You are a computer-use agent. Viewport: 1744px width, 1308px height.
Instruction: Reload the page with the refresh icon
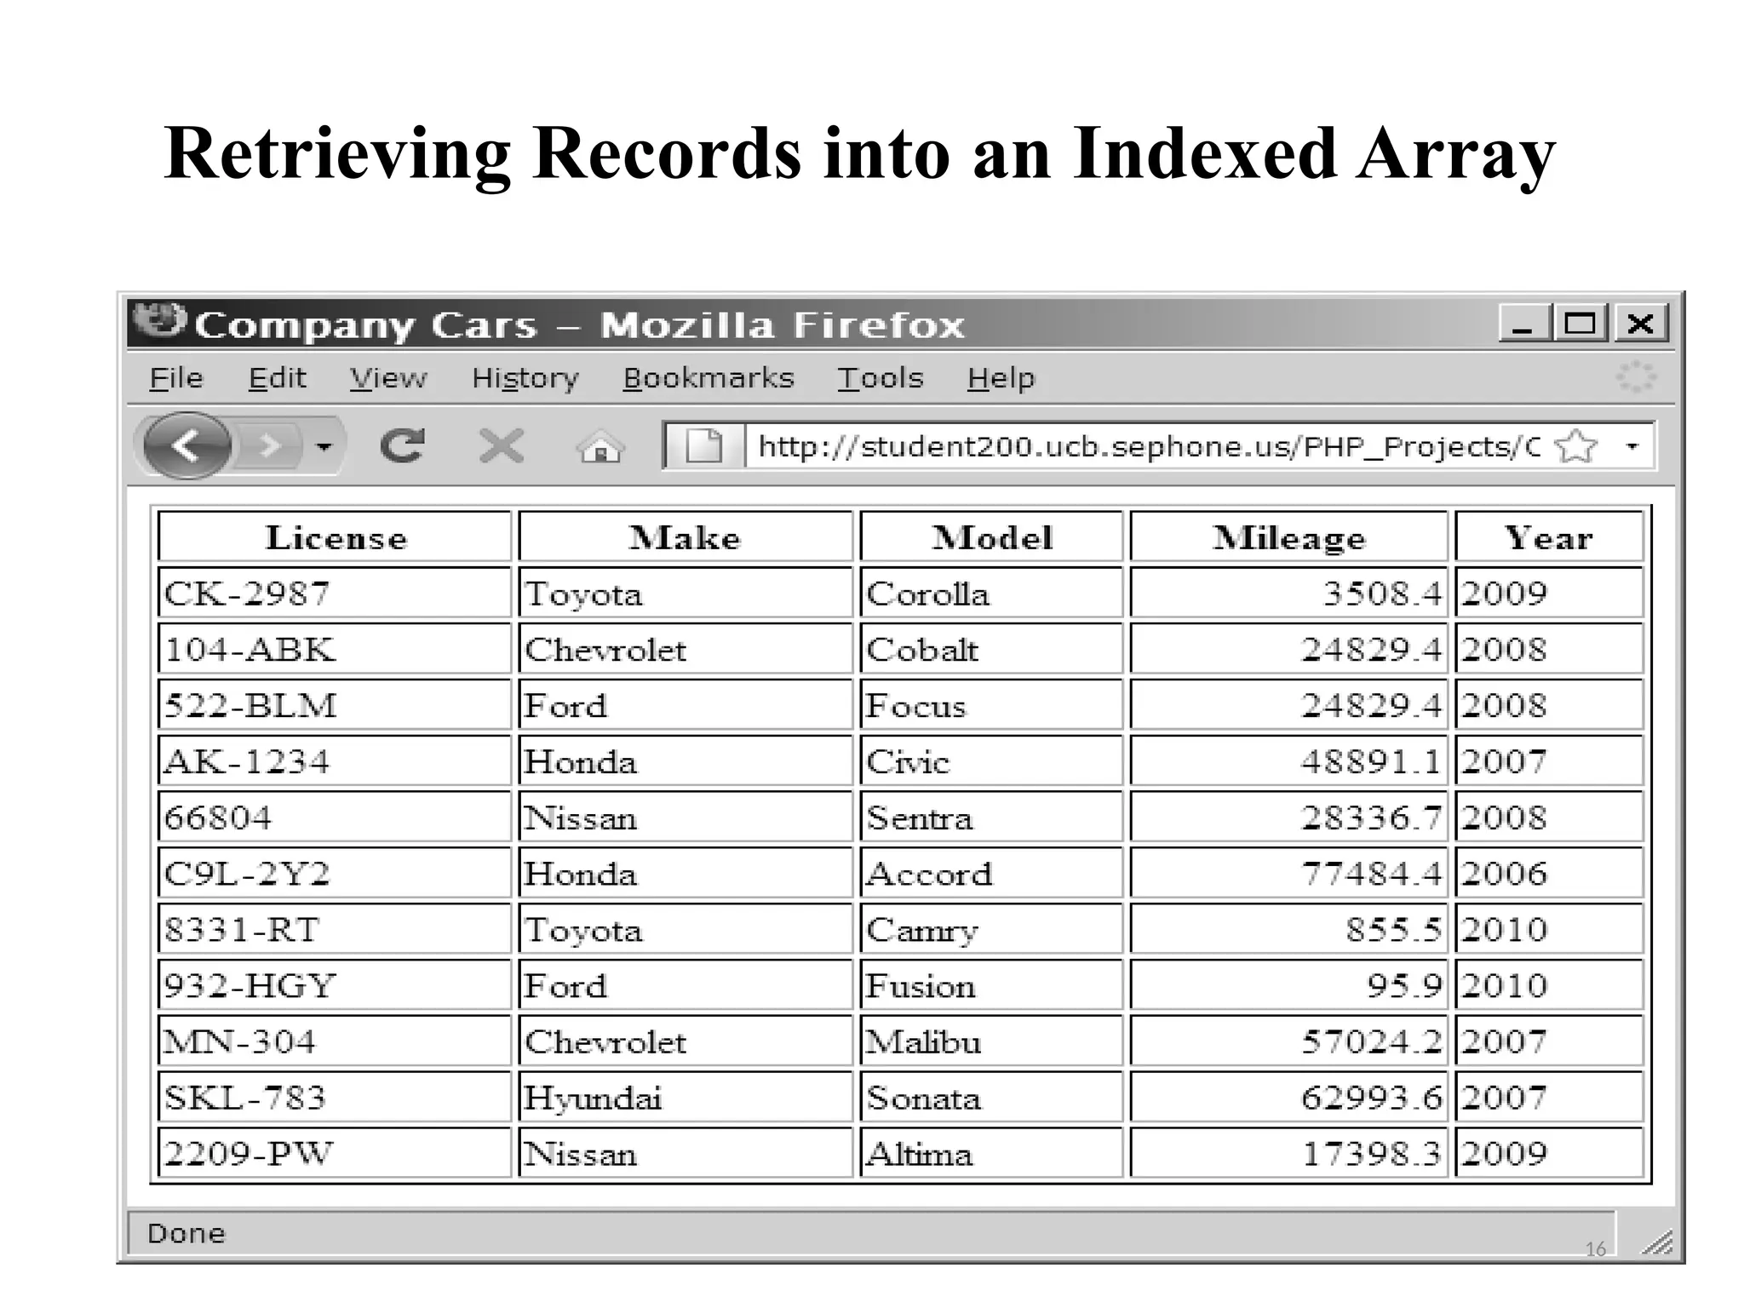pos(402,445)
